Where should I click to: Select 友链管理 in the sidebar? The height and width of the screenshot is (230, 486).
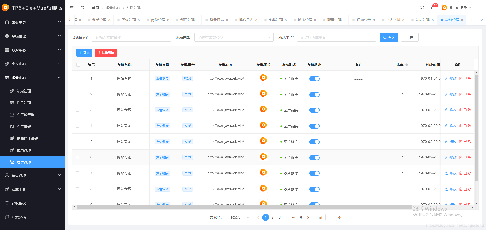pos(32,162)
